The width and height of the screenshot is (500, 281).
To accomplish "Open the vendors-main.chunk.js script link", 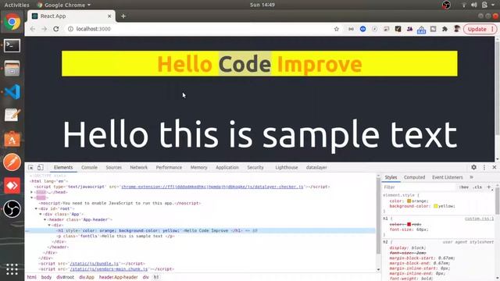I will tap(109, 269).
